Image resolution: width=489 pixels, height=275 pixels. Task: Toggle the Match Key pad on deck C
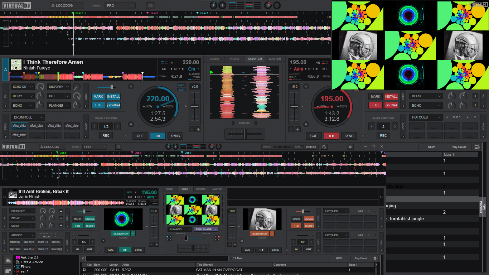pyautogui.click(x=15, y=242)
